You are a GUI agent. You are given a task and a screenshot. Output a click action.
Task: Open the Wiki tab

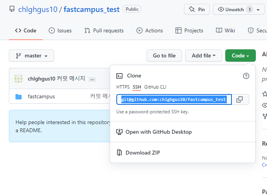click(x=225, y=30)
